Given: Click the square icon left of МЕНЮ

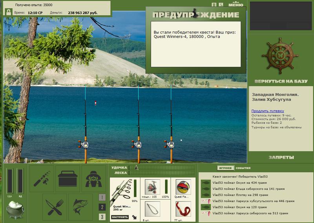Looking at the screenshot, I should click(221, 5).
